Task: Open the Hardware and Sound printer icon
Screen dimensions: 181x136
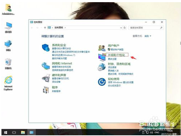Action: pyautogui.click(x=46, y=78)
